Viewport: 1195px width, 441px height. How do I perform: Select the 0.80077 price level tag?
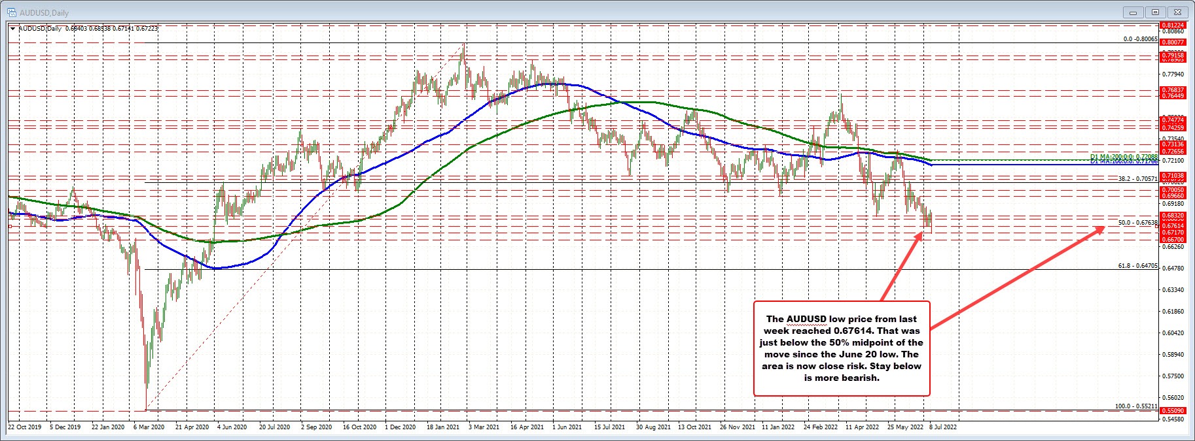pos(1172,42)
